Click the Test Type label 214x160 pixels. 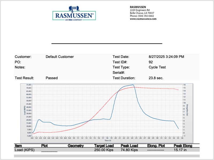(121, 67)
